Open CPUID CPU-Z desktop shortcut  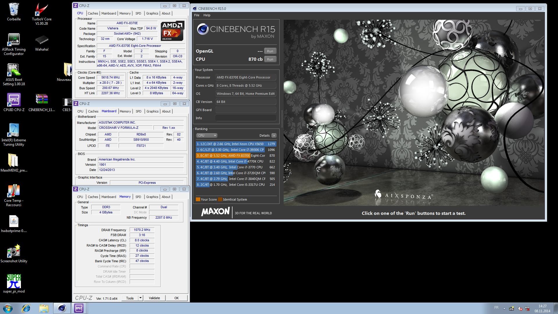pyautogui.click(x=14, y=102)
